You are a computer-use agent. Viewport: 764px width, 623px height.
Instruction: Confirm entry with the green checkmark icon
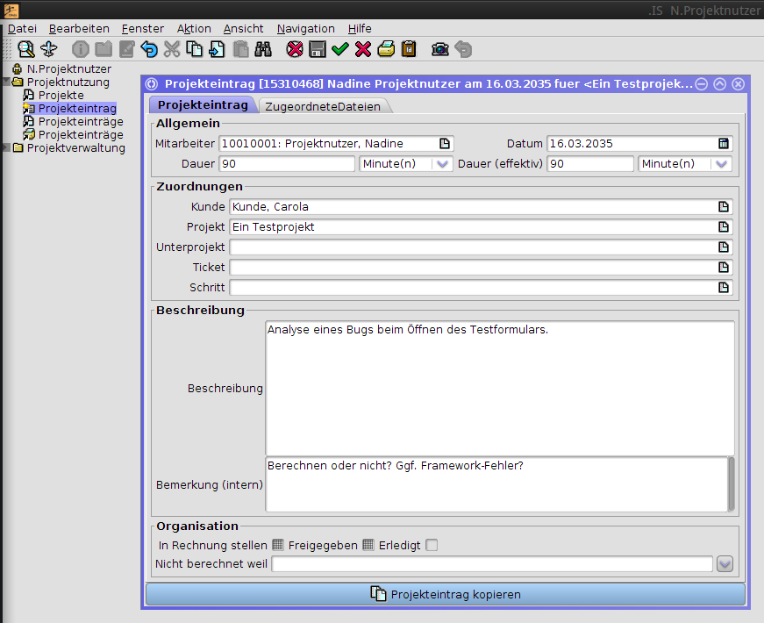tap(339, 49)
